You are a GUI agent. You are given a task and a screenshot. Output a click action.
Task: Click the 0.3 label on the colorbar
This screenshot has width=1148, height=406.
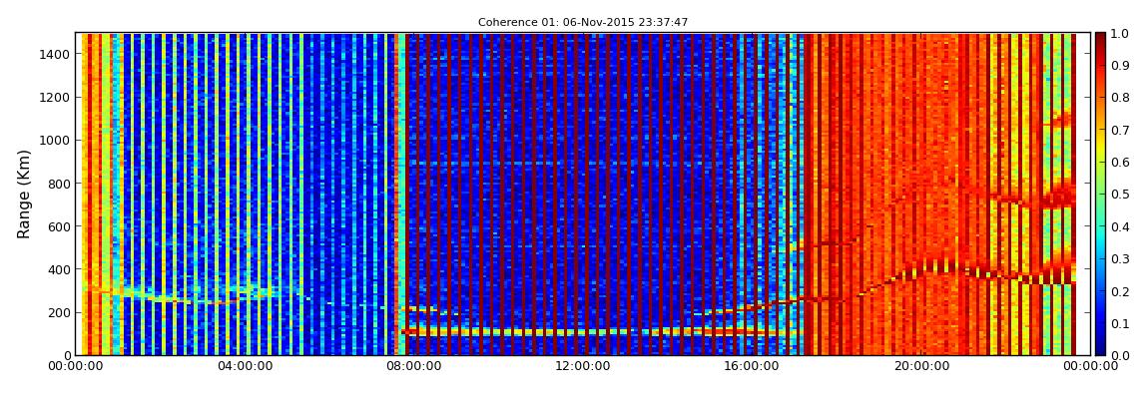point(1121,259)
